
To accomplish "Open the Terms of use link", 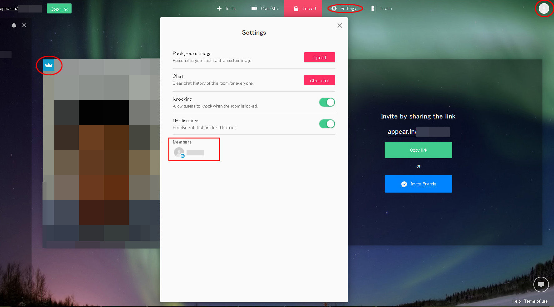I will click(536, 301).
